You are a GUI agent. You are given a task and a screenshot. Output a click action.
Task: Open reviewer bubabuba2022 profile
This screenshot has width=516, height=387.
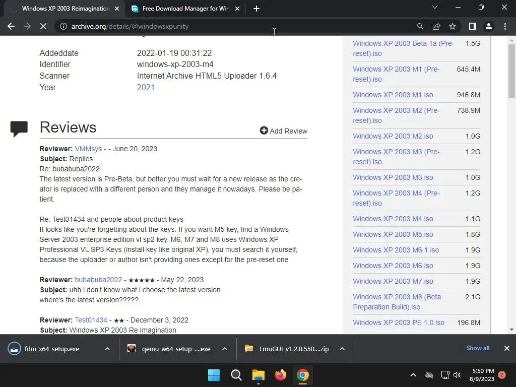98,280
